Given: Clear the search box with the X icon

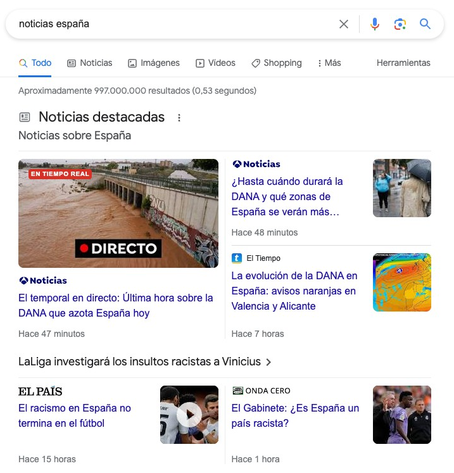Looking at the screenshot, I should (x=344, y=24).
